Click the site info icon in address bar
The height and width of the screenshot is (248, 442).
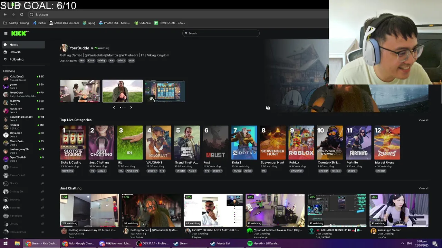31,14
